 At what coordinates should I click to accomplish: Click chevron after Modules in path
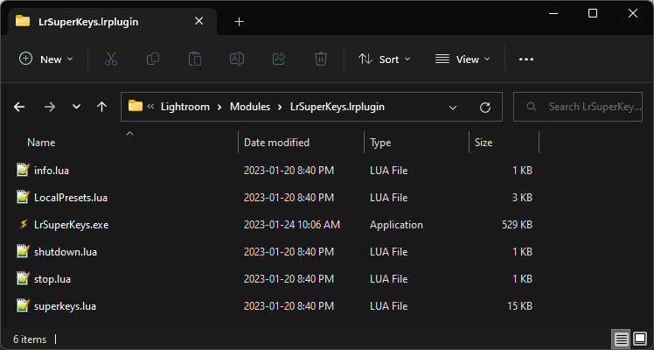pos(280,108)
